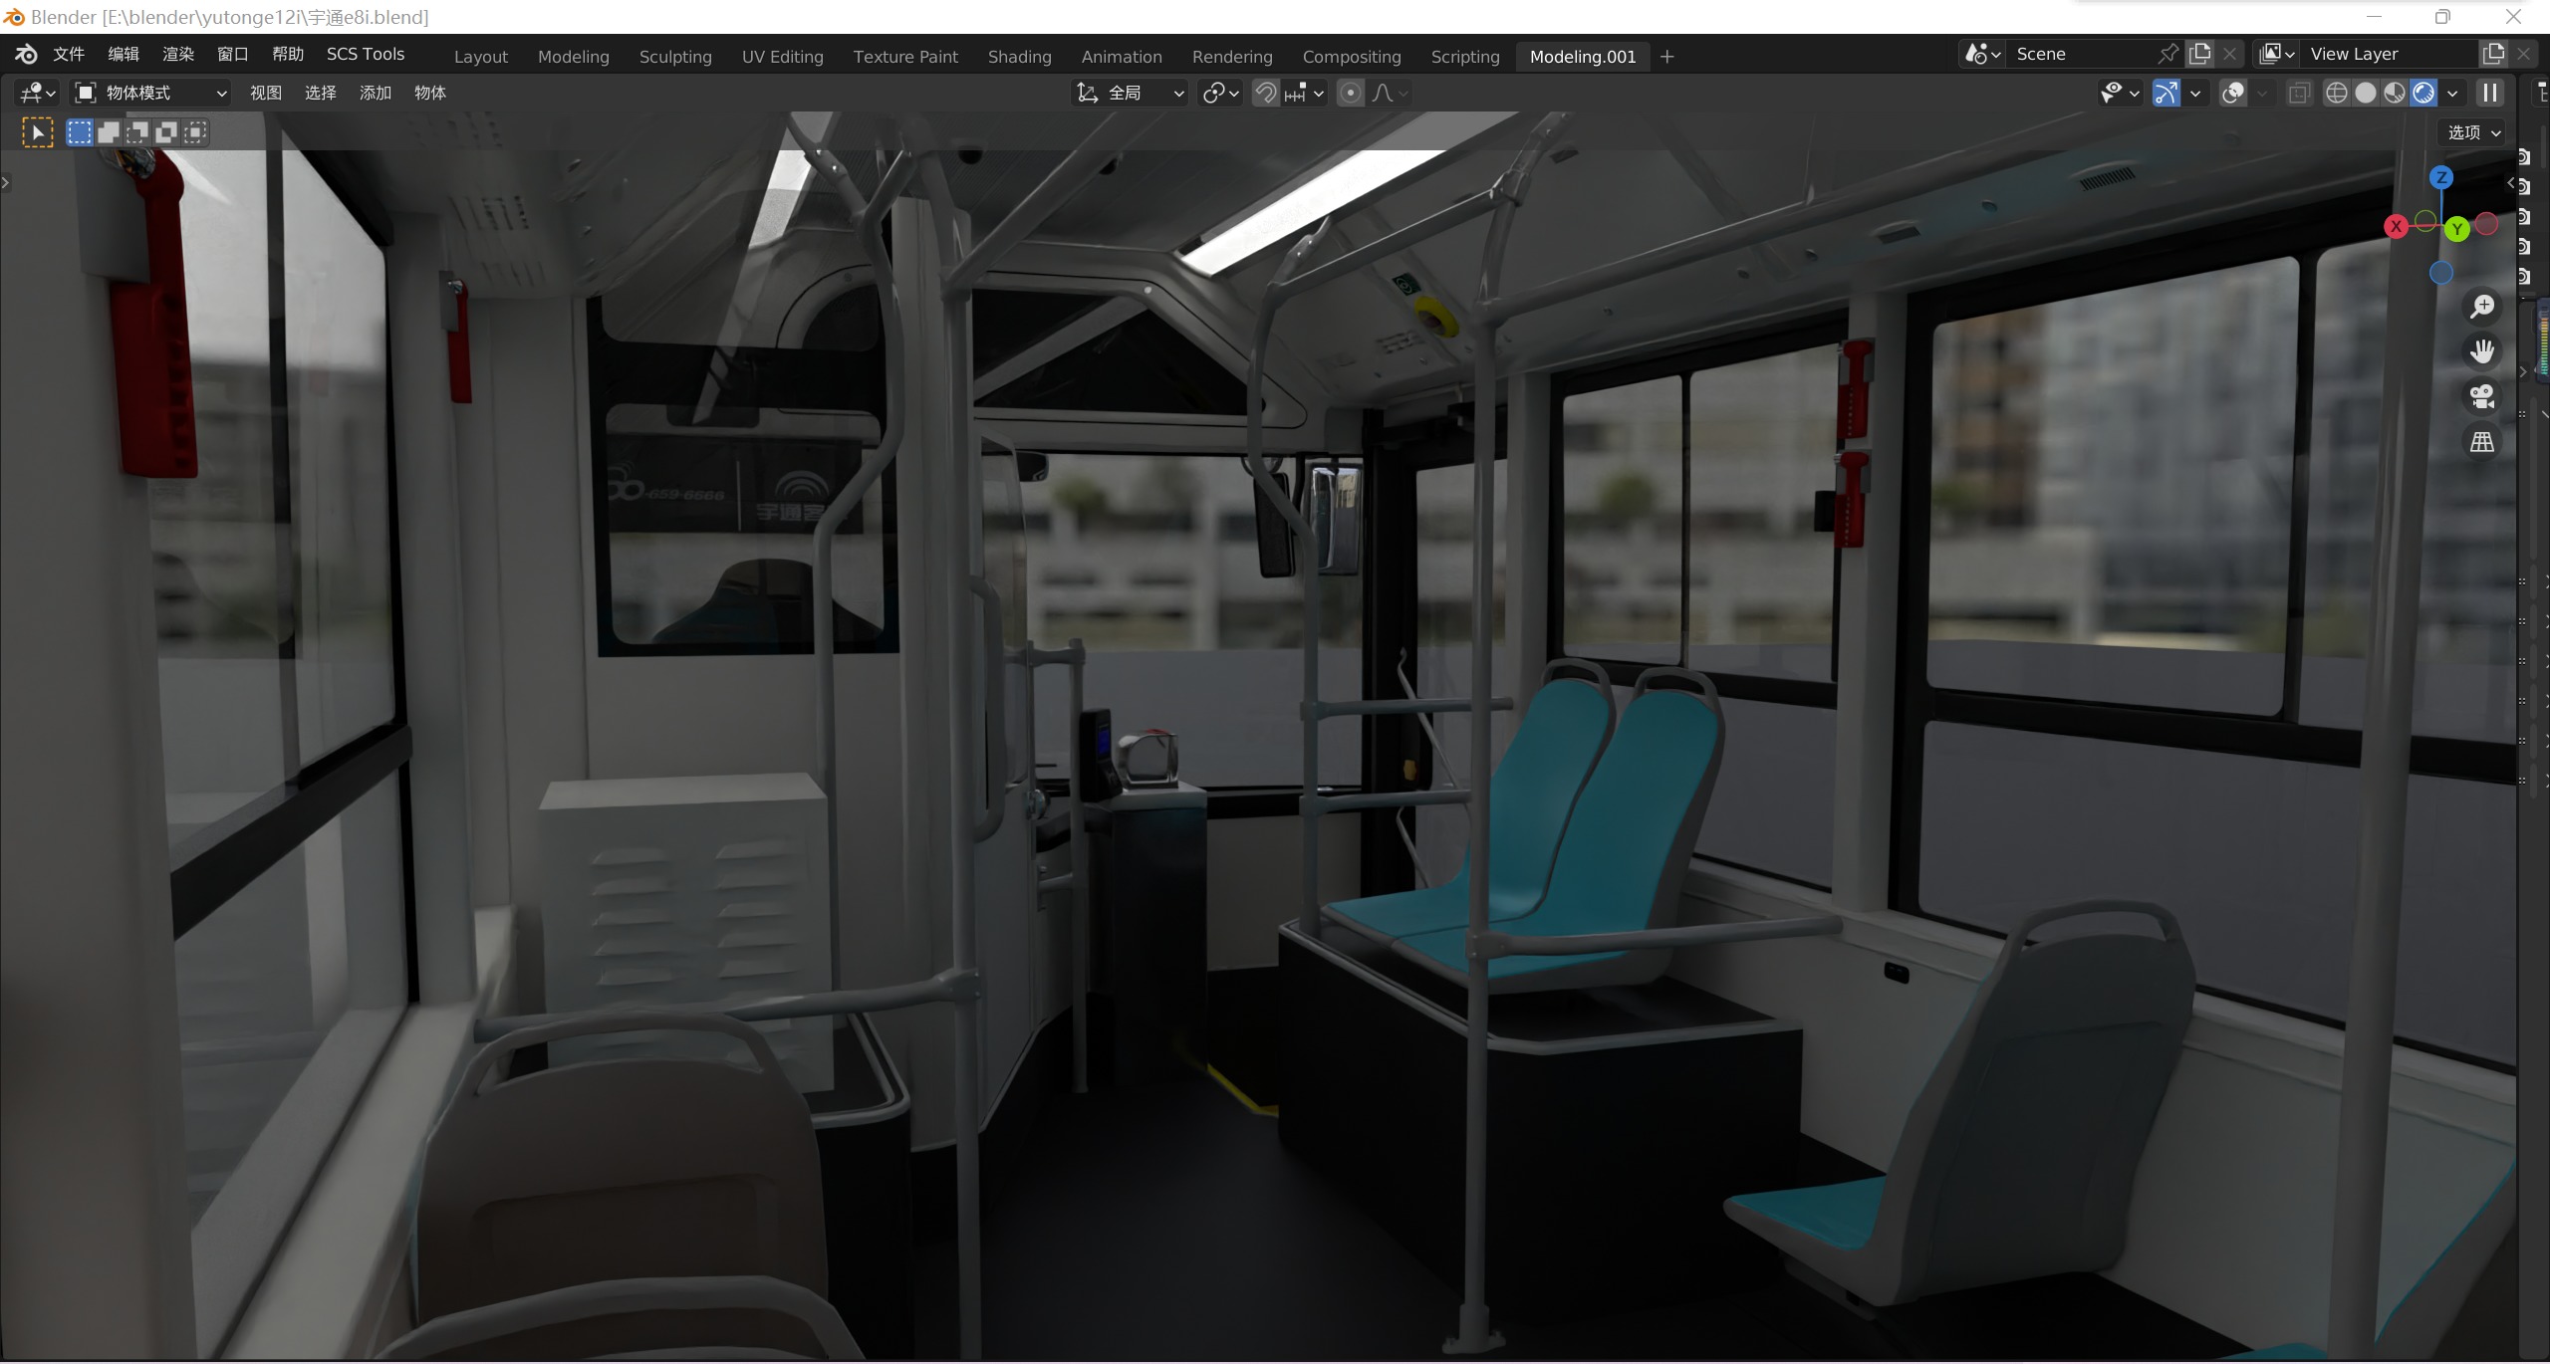
Task: Open the object visibility filter dropdown
Action: pyautogui.click(x=2120, y=93)
